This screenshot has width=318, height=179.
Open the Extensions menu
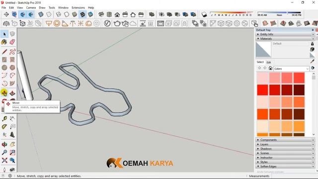[78, 8]
